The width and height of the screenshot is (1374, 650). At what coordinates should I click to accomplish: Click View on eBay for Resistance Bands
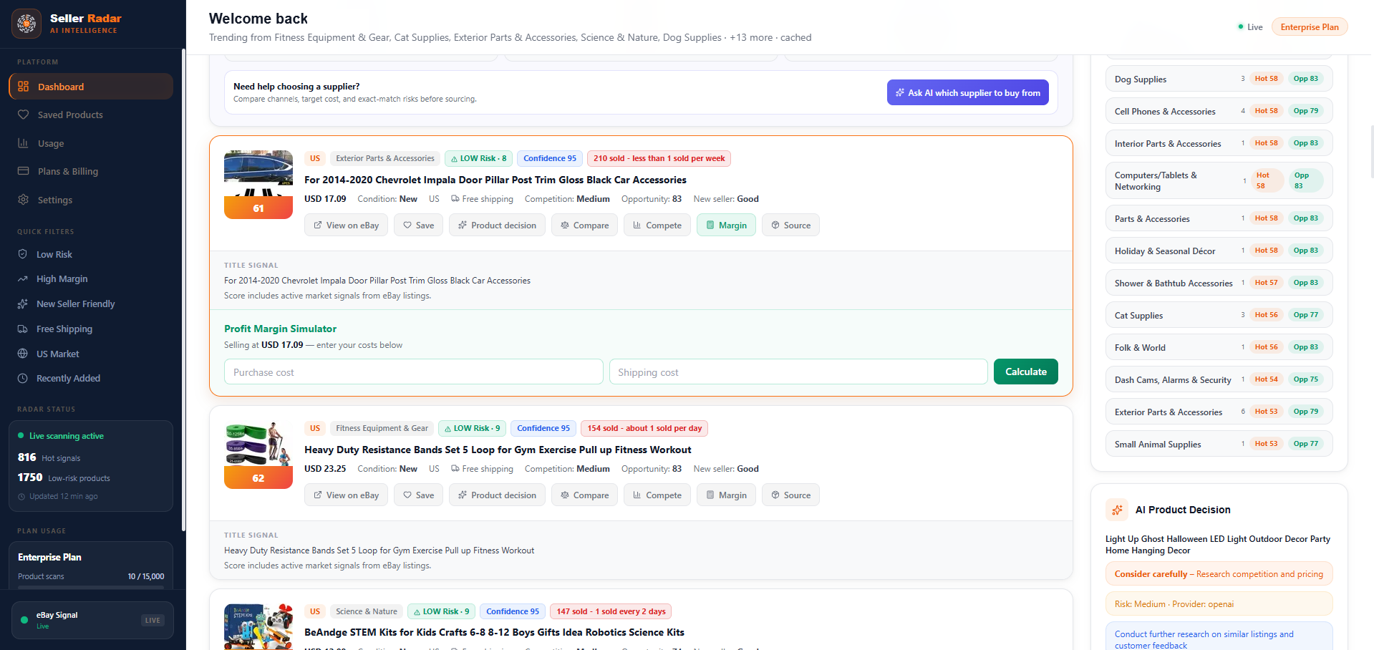coord(347,495)
